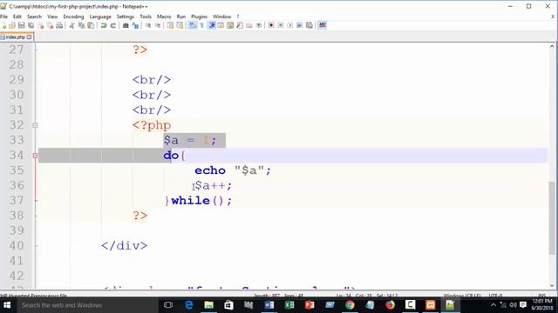Print the document using the Print icon
This screenshot has height=313, width=558.
coord(59,25)
